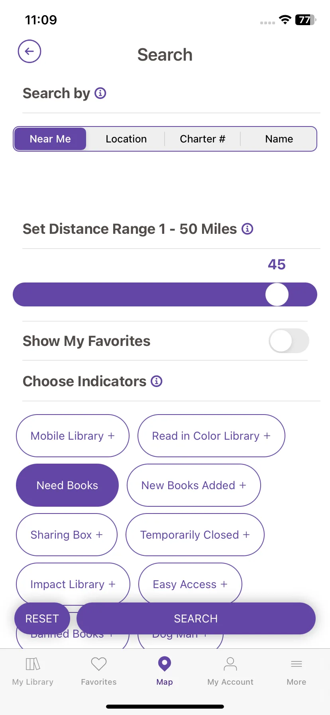
Task: Open Search by info icon
Action: tap(100, 93)
